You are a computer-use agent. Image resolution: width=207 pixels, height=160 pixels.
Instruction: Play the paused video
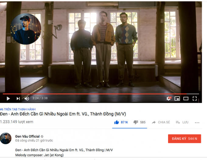point(8,99)
